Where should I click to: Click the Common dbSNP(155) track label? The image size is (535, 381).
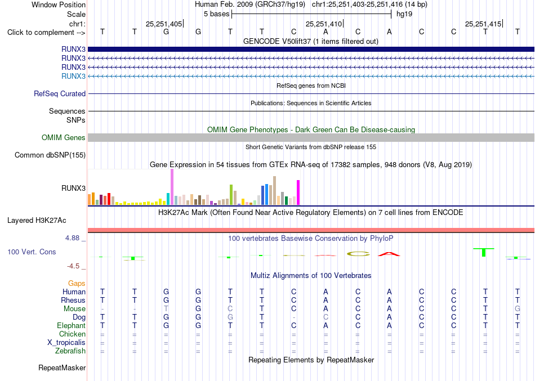point(50,155)
